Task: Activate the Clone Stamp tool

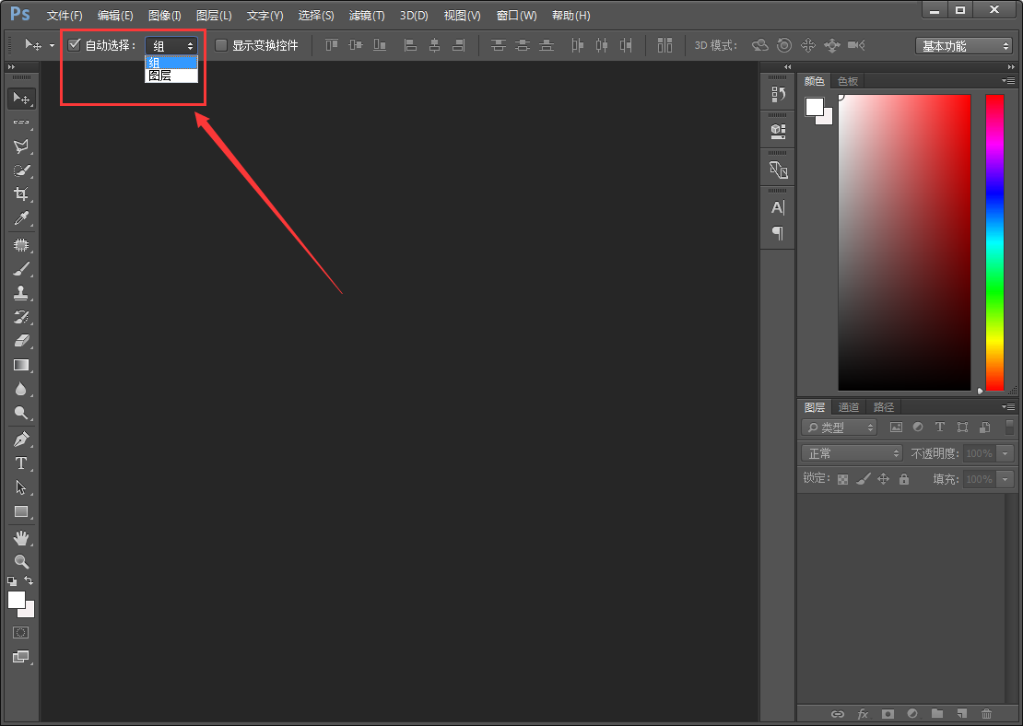Action: [x=21, y=292]
